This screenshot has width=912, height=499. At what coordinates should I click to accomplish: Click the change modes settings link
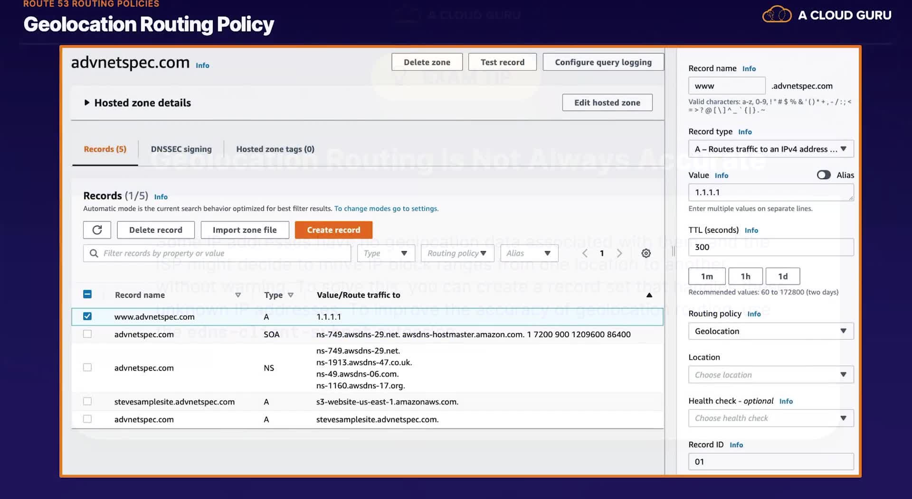386,209
